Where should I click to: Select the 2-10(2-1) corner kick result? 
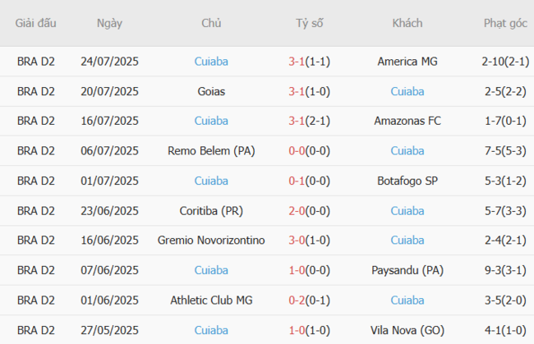(505, 61)
